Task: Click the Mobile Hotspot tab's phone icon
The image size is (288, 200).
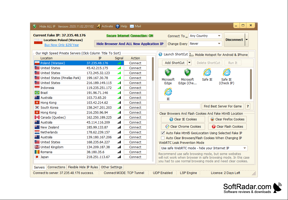Action: coord(191,55)
